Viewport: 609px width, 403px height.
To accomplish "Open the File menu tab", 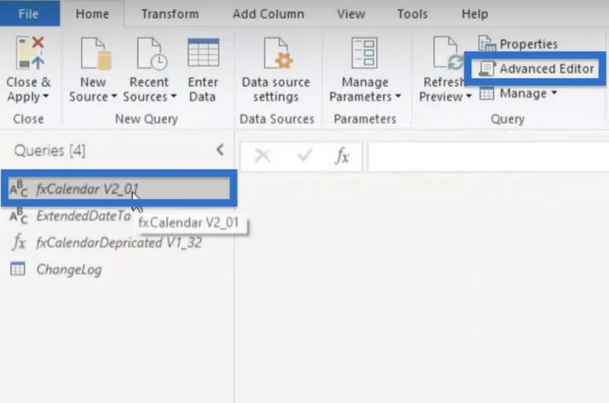I will point(29,14).
